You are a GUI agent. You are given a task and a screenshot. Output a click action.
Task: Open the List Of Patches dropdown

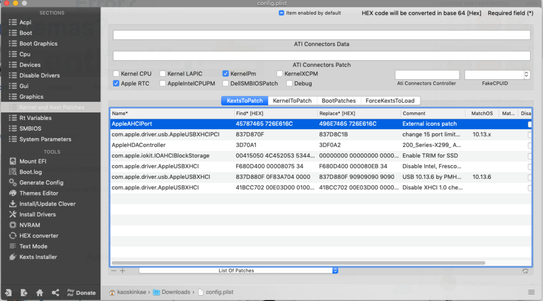238,270
